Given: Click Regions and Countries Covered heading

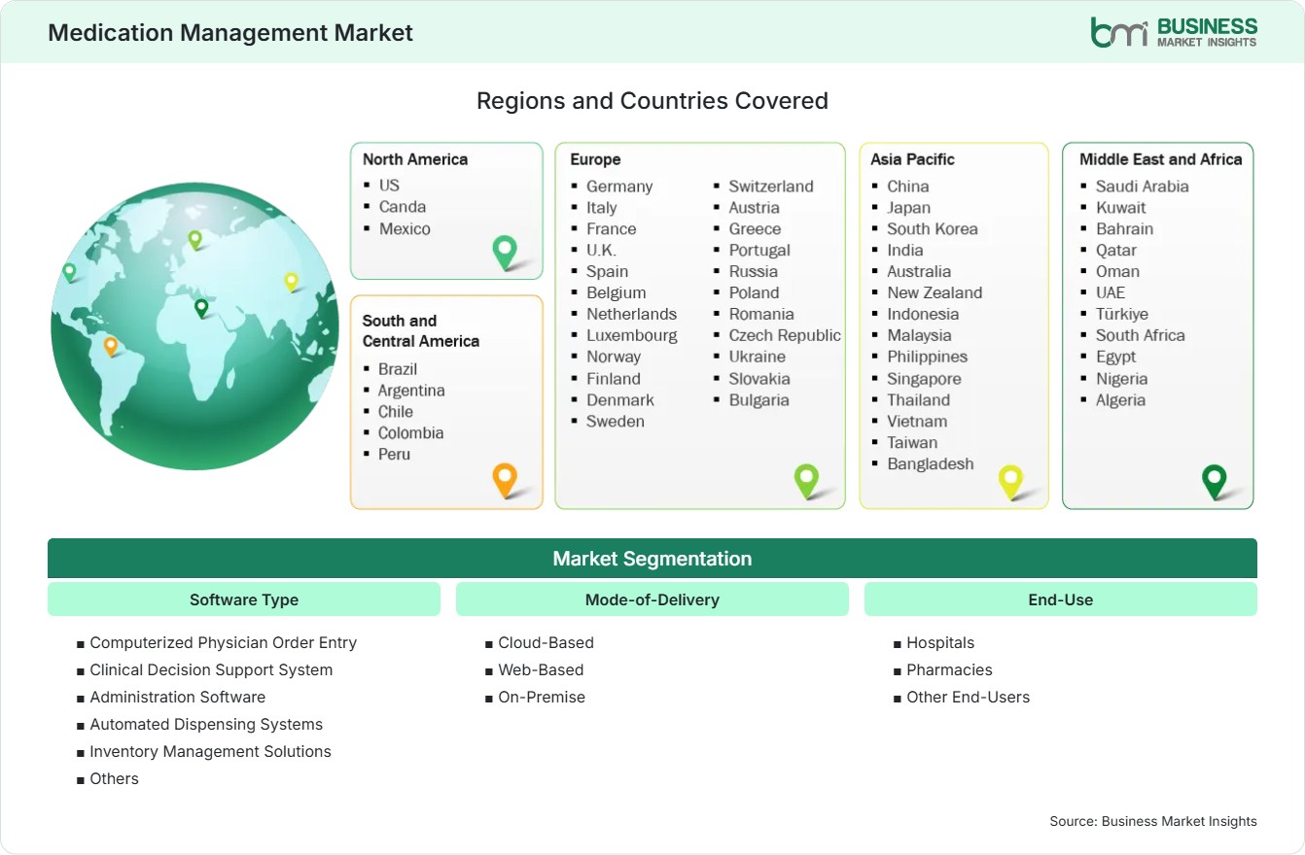Looking at the screenshot, I should click(x=652, y=100).
